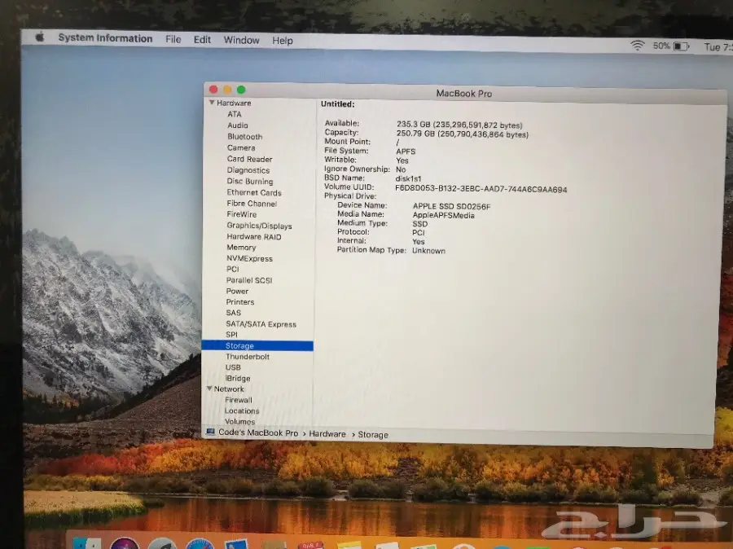Image resolution: width=733 pixels, height=549 pixels.
Task: Select Firewall under Network
Action: pyautogui.click(x=239, y=400)
